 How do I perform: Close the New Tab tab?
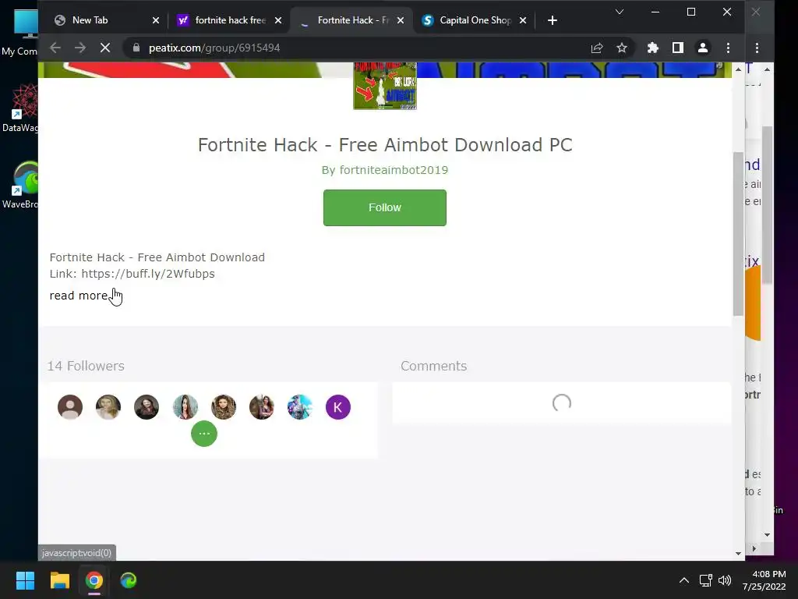156,20
